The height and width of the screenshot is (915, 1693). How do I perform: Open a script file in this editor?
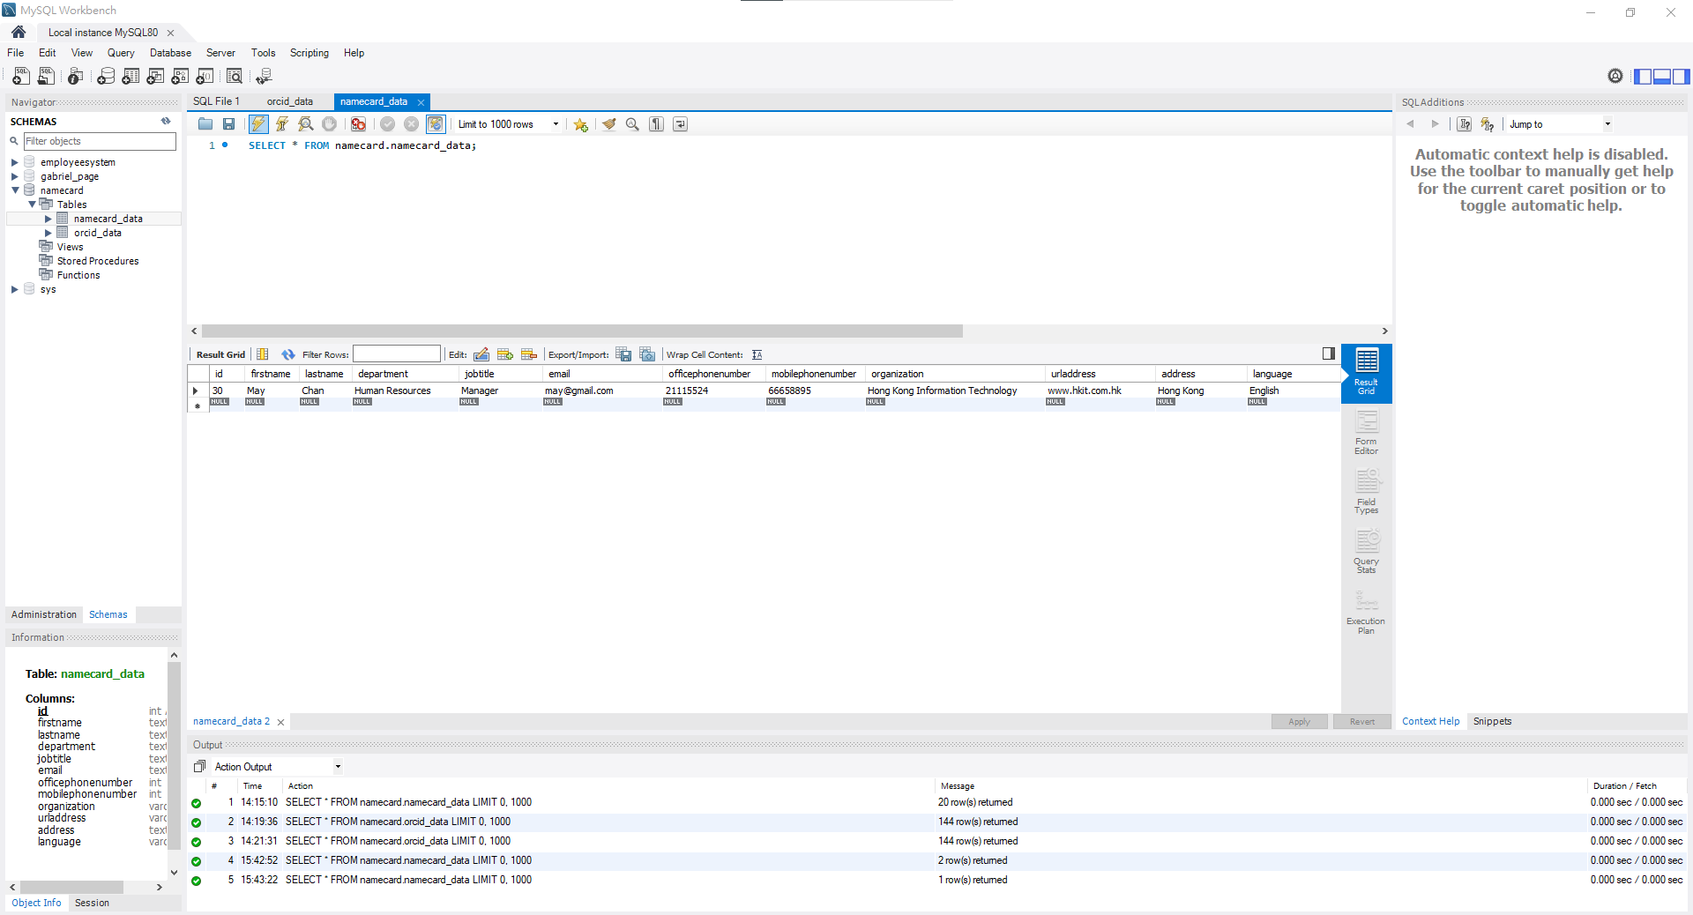205,124
